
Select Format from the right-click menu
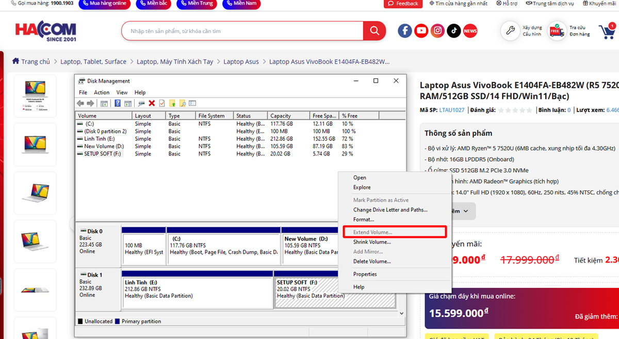(x=364, y=219)
